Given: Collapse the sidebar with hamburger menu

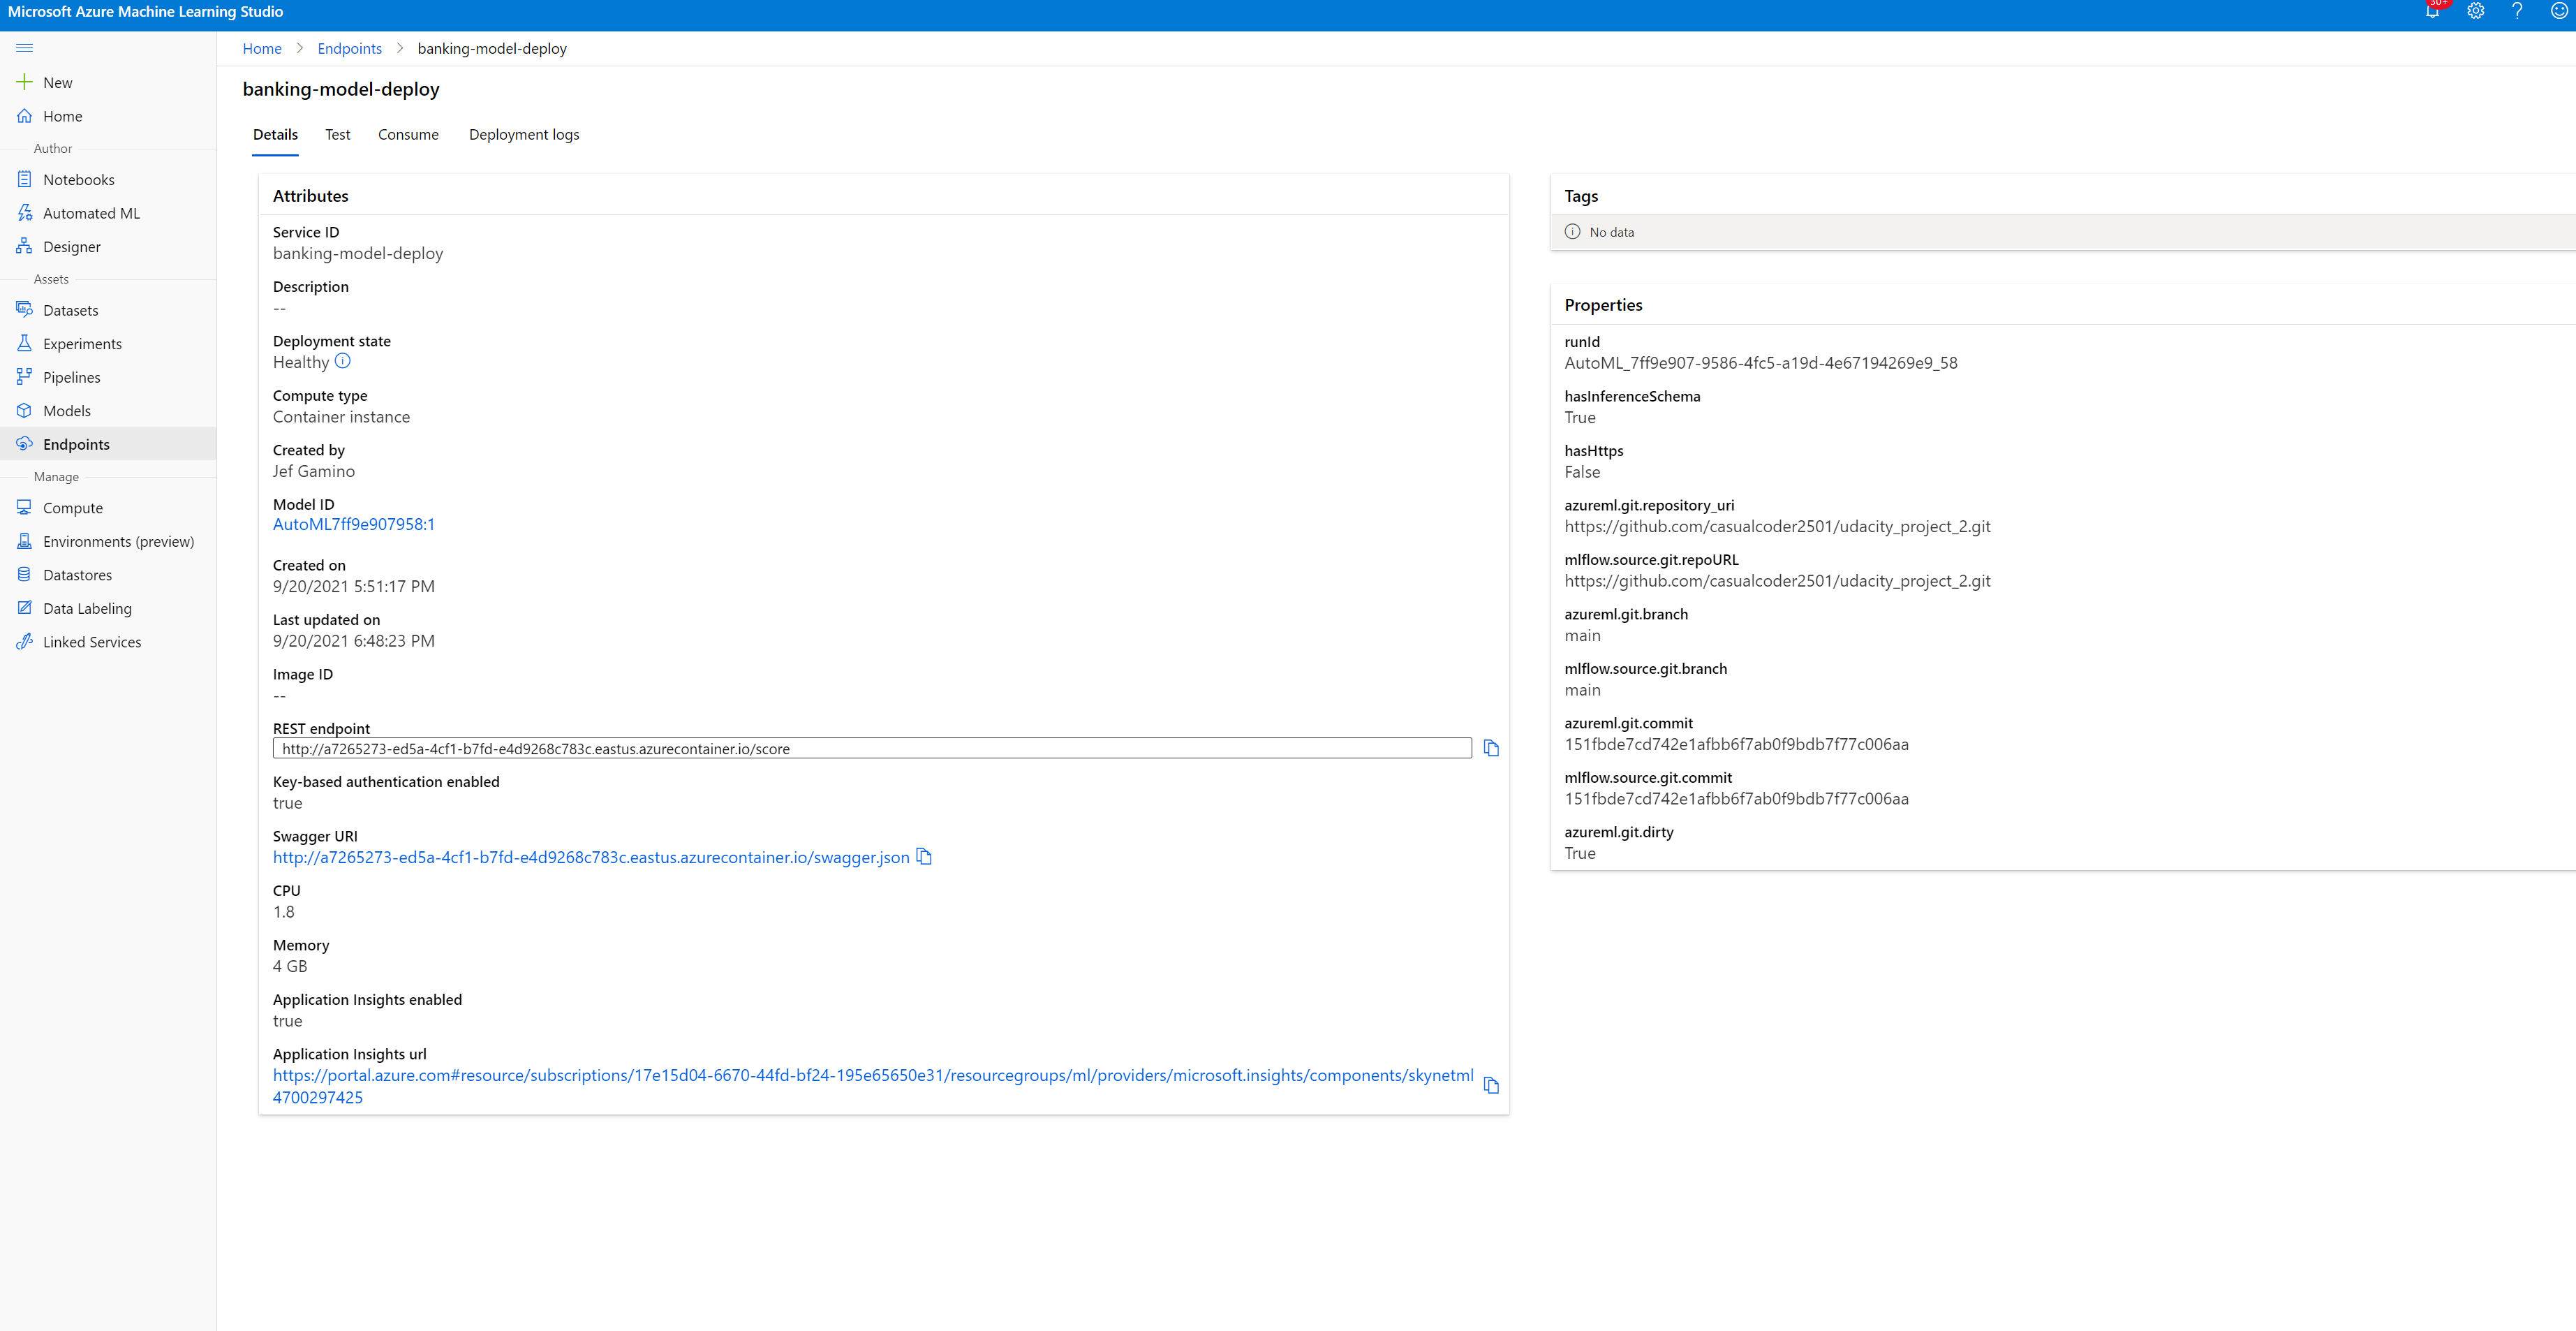Looking at the screenshot, I should click(x=24, y=47).
